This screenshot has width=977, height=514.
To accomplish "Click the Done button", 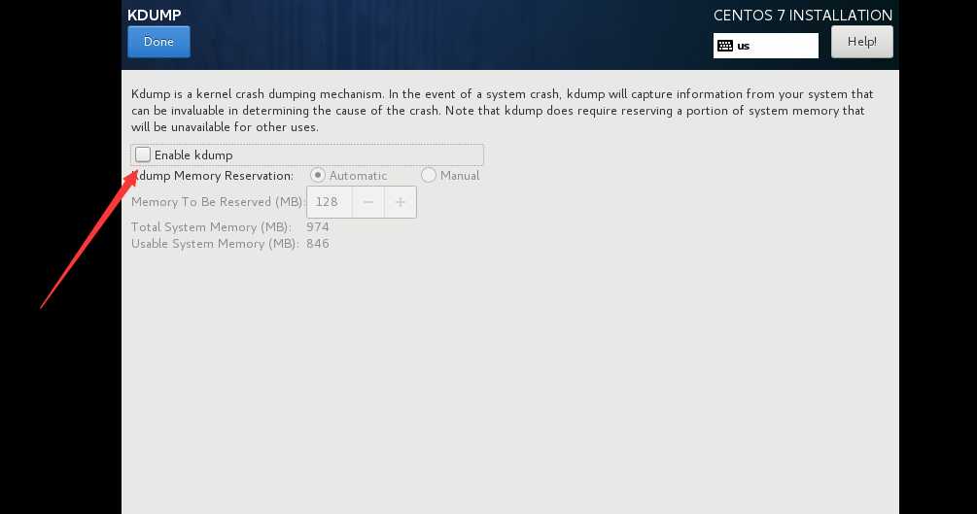I will click(x=158, y=42).
